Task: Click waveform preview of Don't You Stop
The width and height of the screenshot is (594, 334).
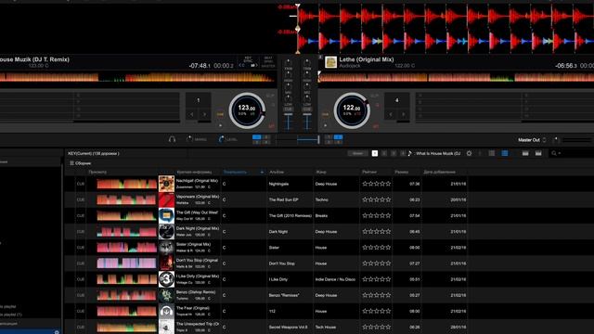Action: (126, 263)
